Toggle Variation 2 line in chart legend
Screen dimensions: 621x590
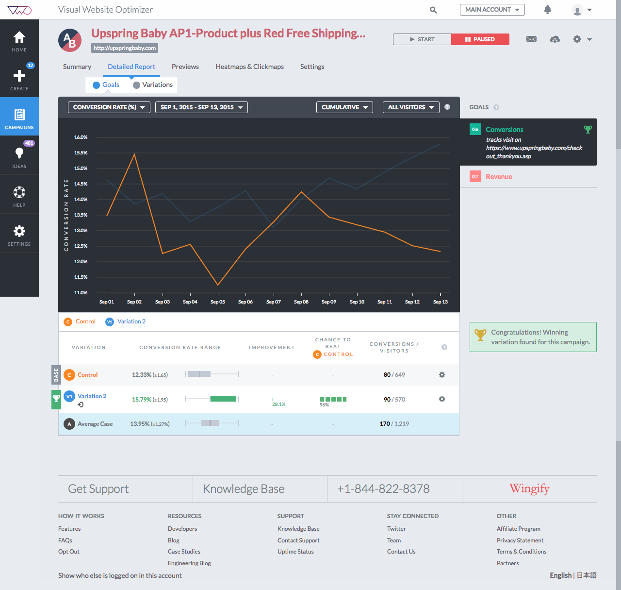point(126,321)
